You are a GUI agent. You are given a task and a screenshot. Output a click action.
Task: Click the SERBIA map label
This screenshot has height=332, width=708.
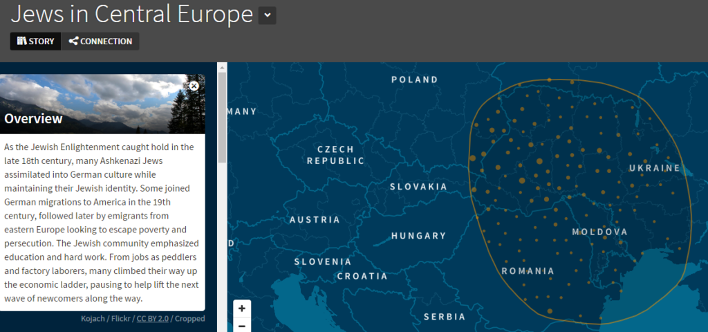coord(445,317)
